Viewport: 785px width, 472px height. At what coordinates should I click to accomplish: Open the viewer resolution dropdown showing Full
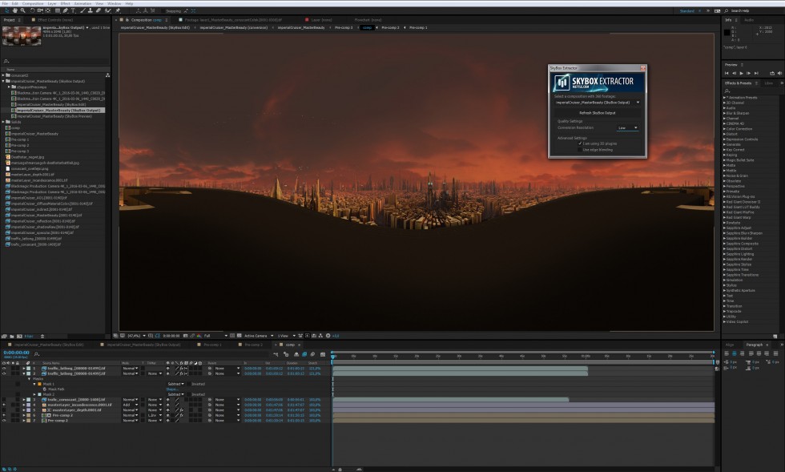tap(211, 335)
